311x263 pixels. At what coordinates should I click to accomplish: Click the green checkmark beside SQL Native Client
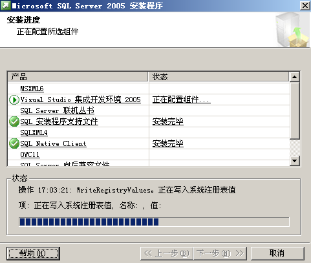(x=14, y=143)
